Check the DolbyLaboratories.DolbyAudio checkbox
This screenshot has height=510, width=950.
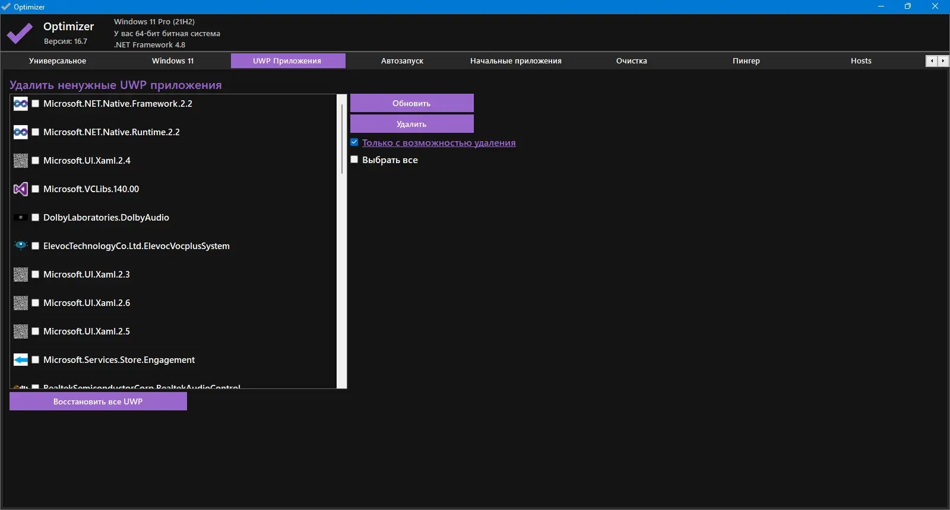click(x=36, y=218)
